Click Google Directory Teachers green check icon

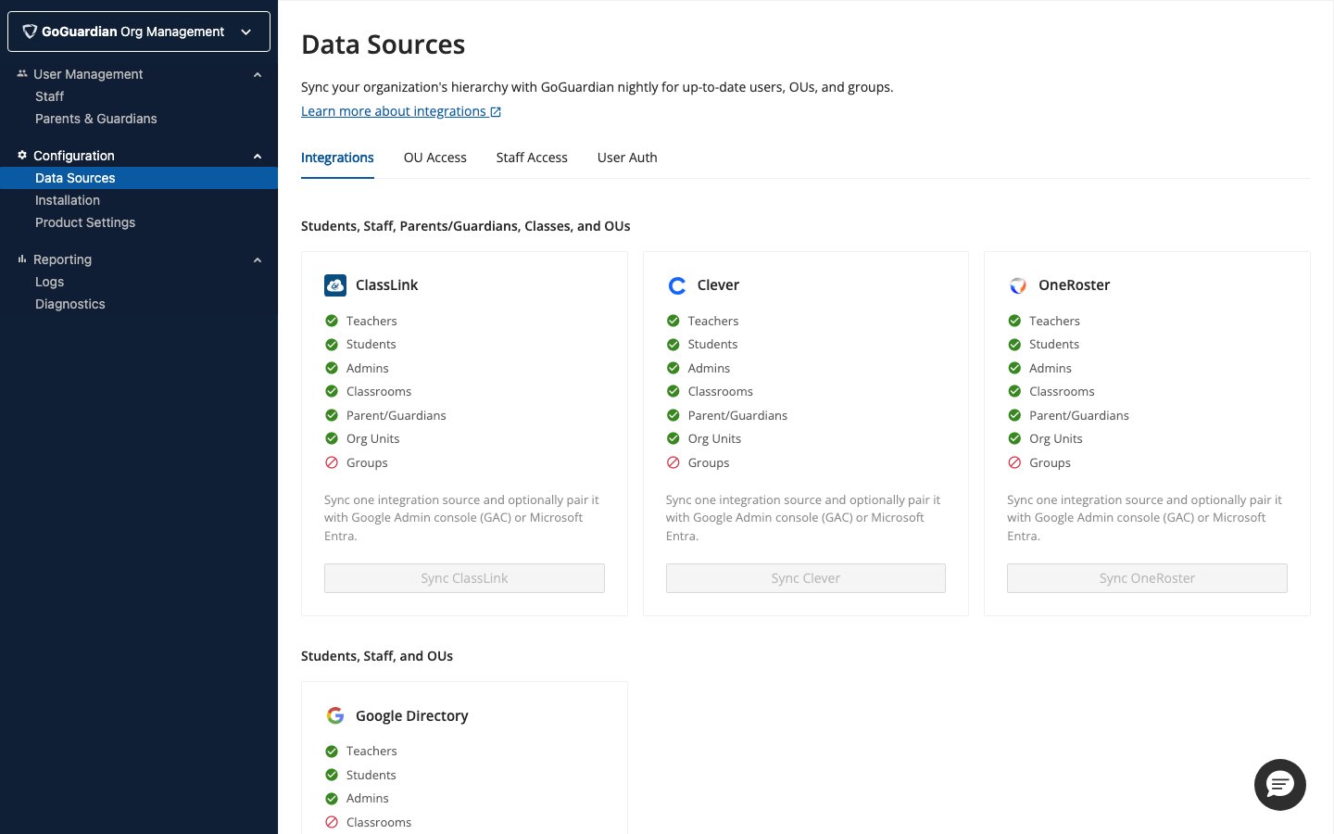332,751
